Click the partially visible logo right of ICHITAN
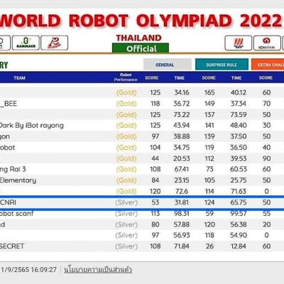The image size is (284, 284). [x=283, y=43]
